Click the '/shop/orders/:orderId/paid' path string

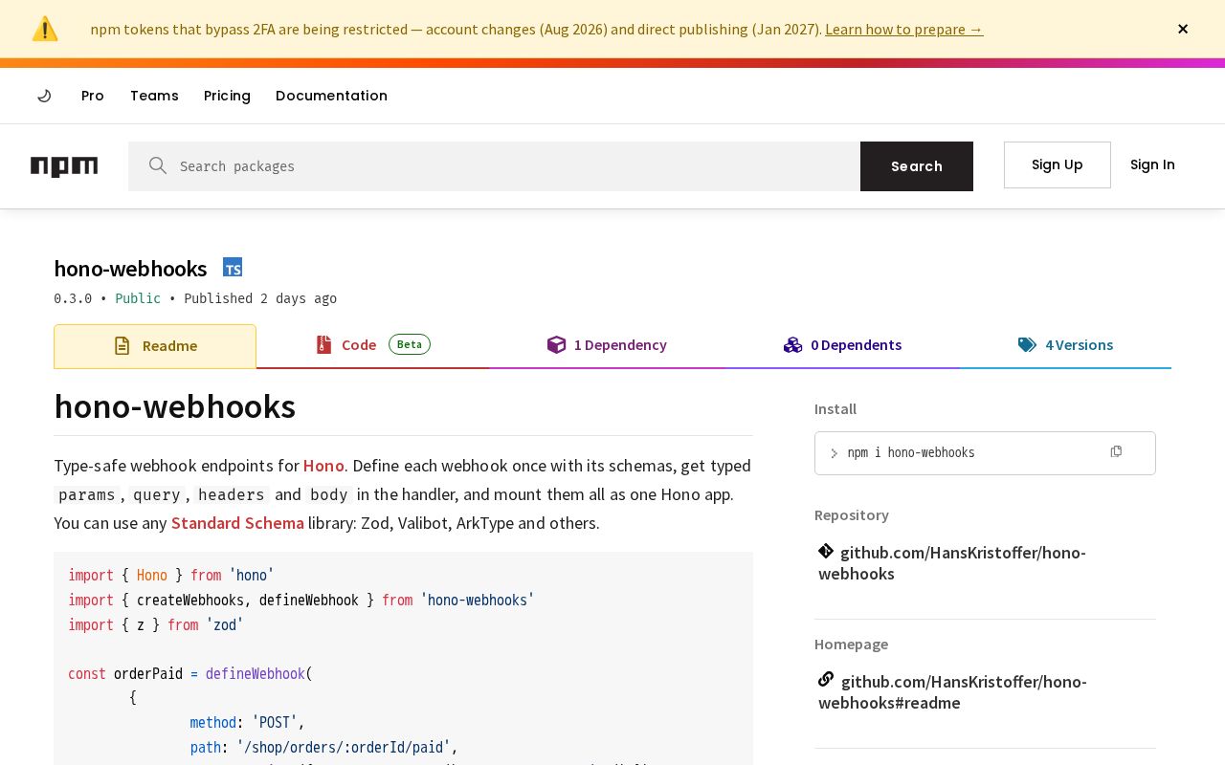click(x=344, y=748)
